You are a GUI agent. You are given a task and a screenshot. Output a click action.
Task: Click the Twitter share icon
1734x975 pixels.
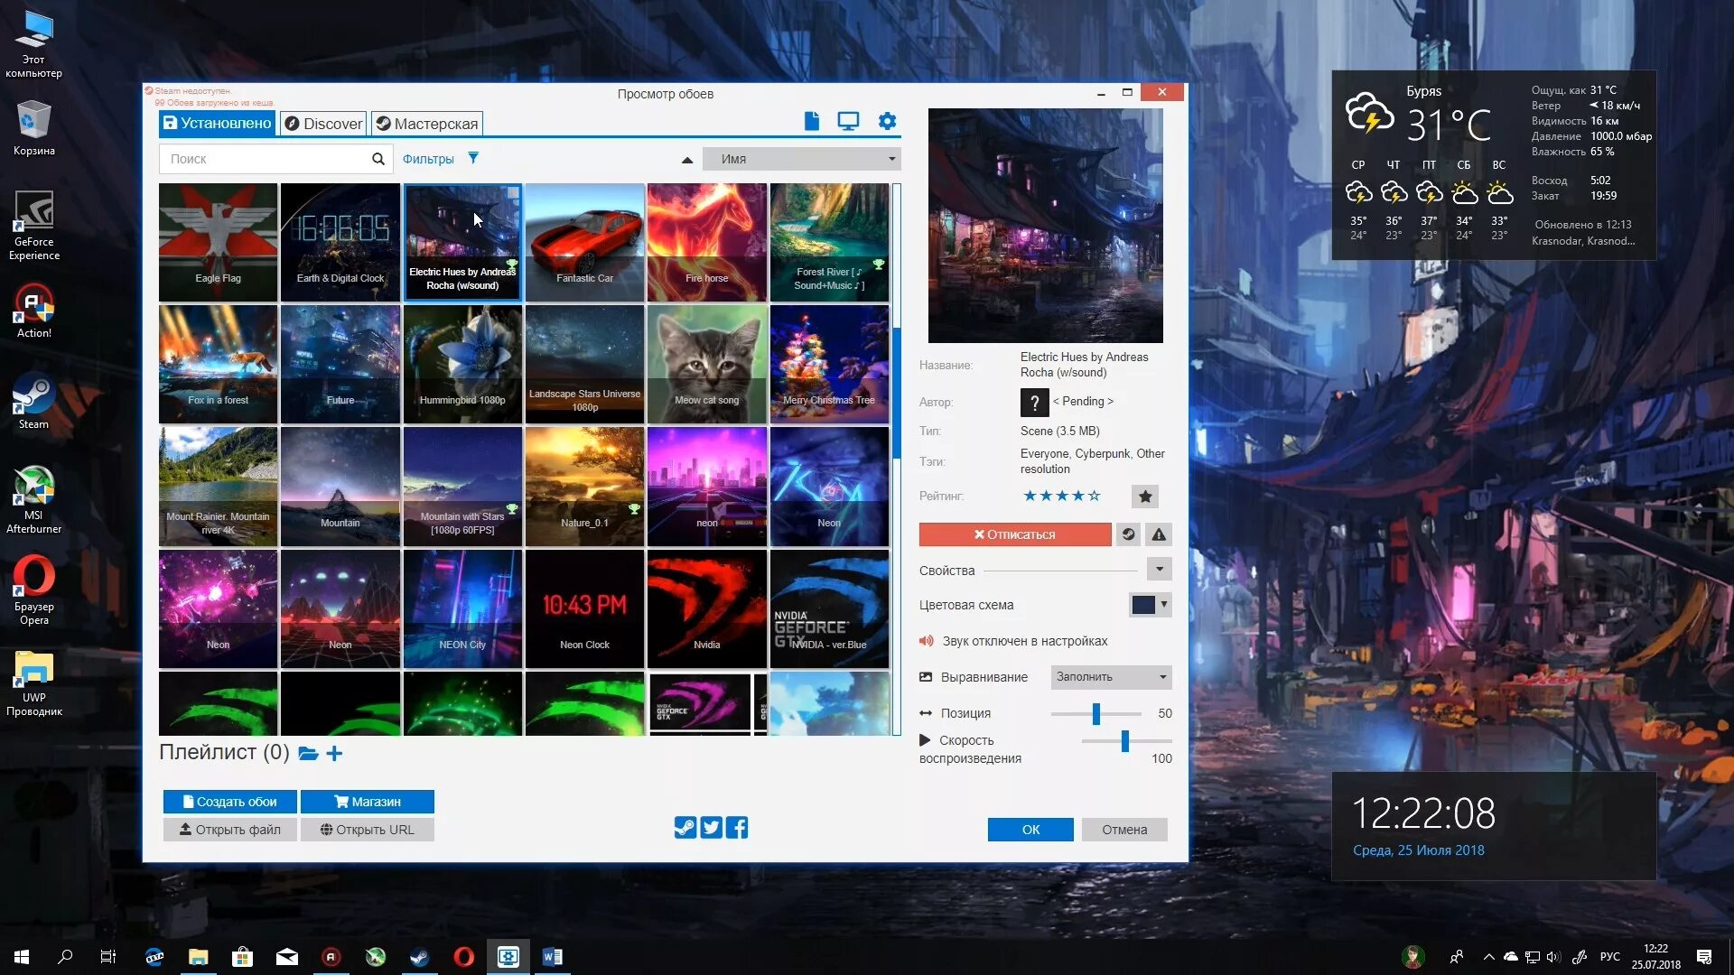[711, 827]
